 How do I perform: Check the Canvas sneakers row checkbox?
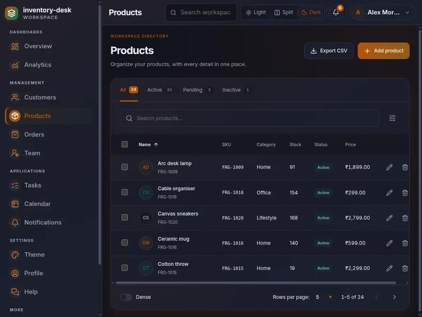[x=124, y=217]
